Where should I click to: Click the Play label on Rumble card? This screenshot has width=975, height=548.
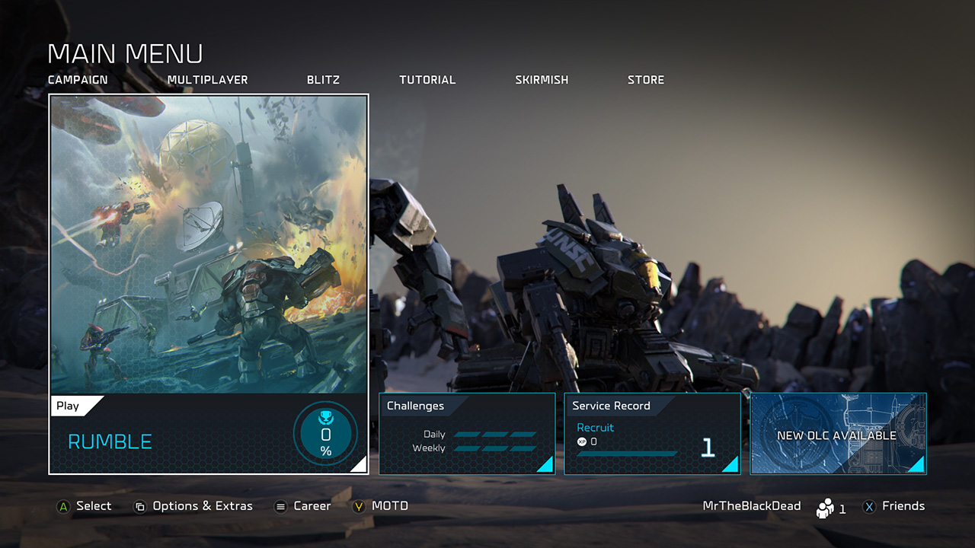coord(68,406)
